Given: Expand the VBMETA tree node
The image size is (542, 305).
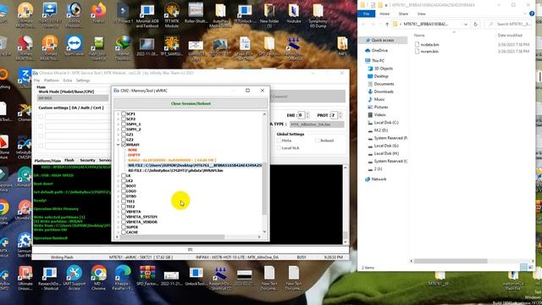Looking at the screenshot, I should point(119,211).
